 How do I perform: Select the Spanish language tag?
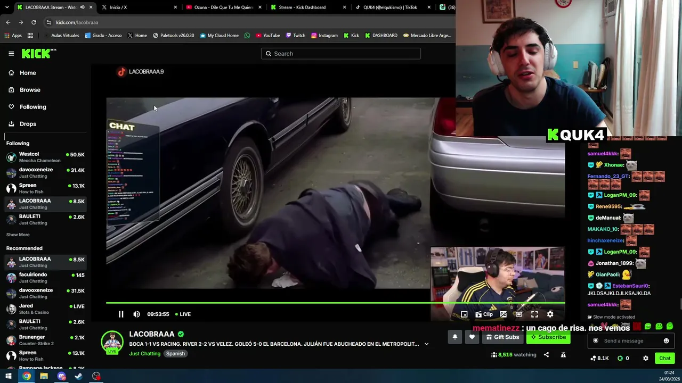[175, 354]
